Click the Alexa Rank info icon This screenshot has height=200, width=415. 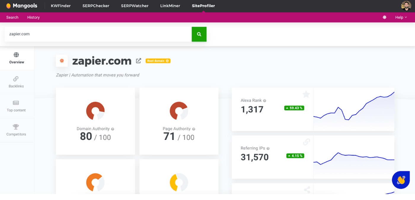[x=265, y=101]
